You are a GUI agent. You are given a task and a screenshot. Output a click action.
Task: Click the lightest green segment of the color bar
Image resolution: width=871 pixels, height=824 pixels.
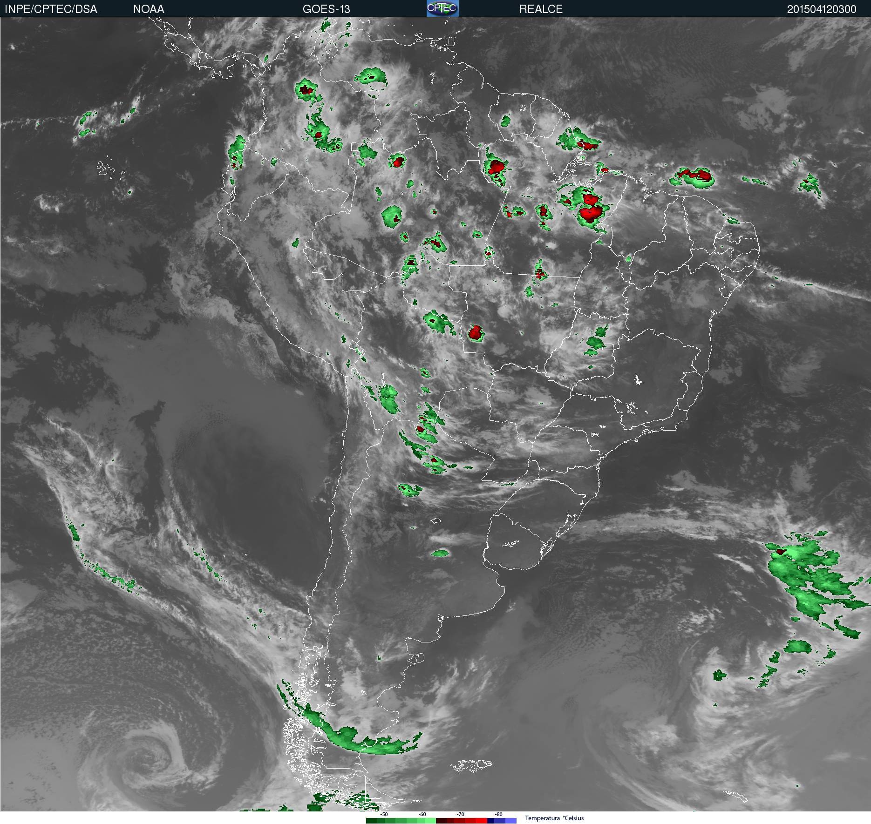430,821
